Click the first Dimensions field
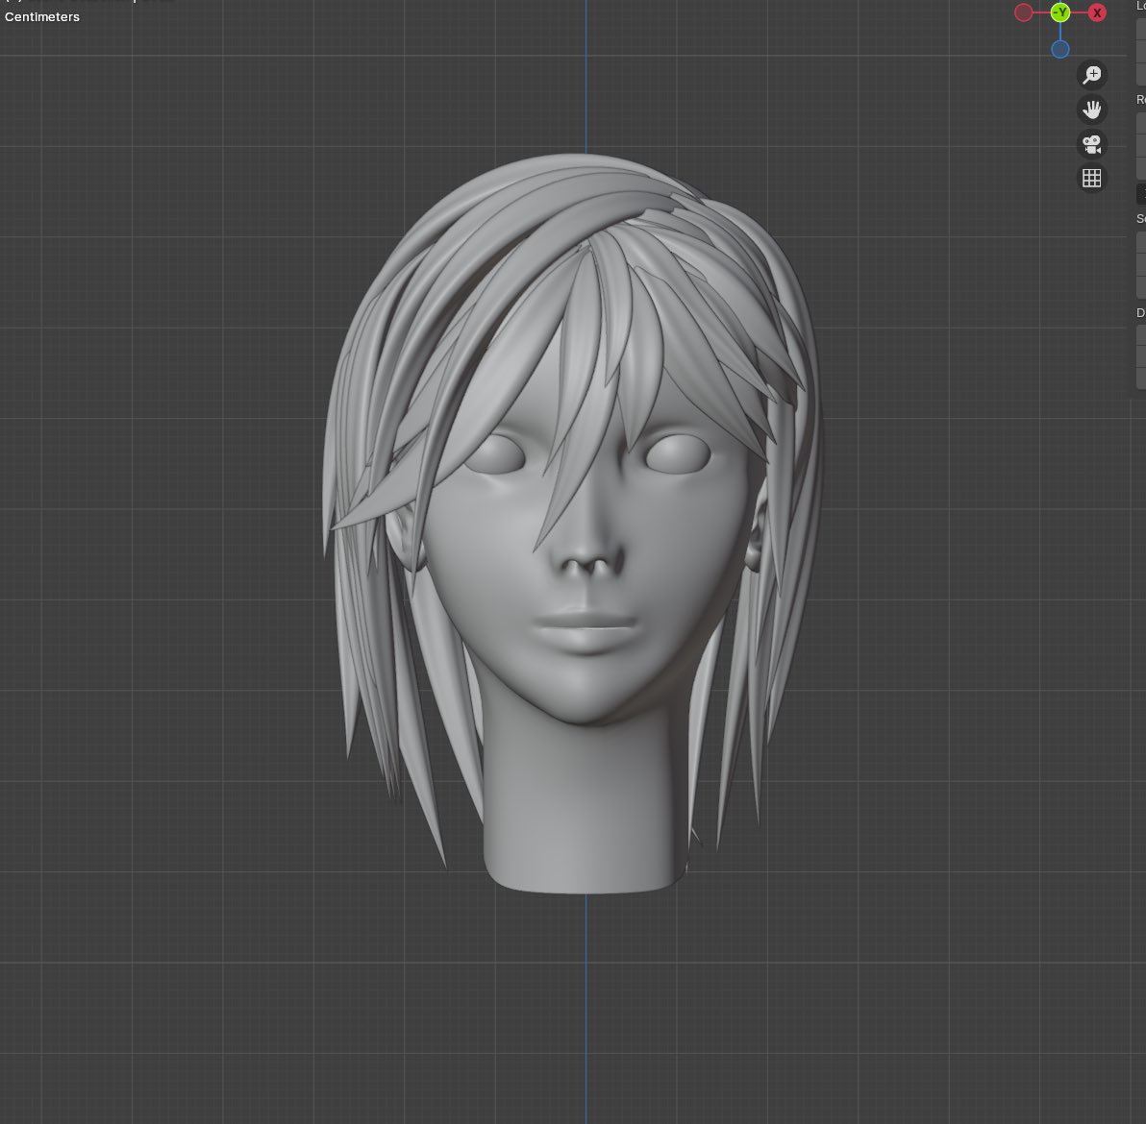1146x1124 pixels. (x=1140, y=335)
